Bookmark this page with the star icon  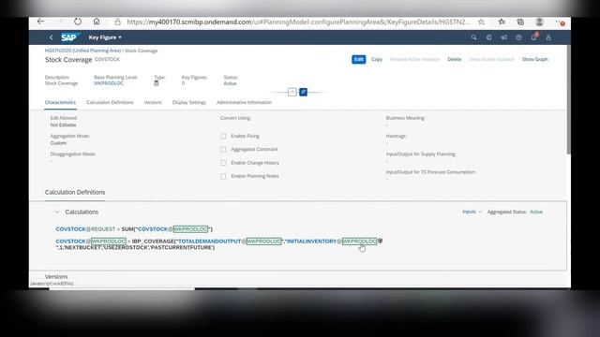click(481, 22)
